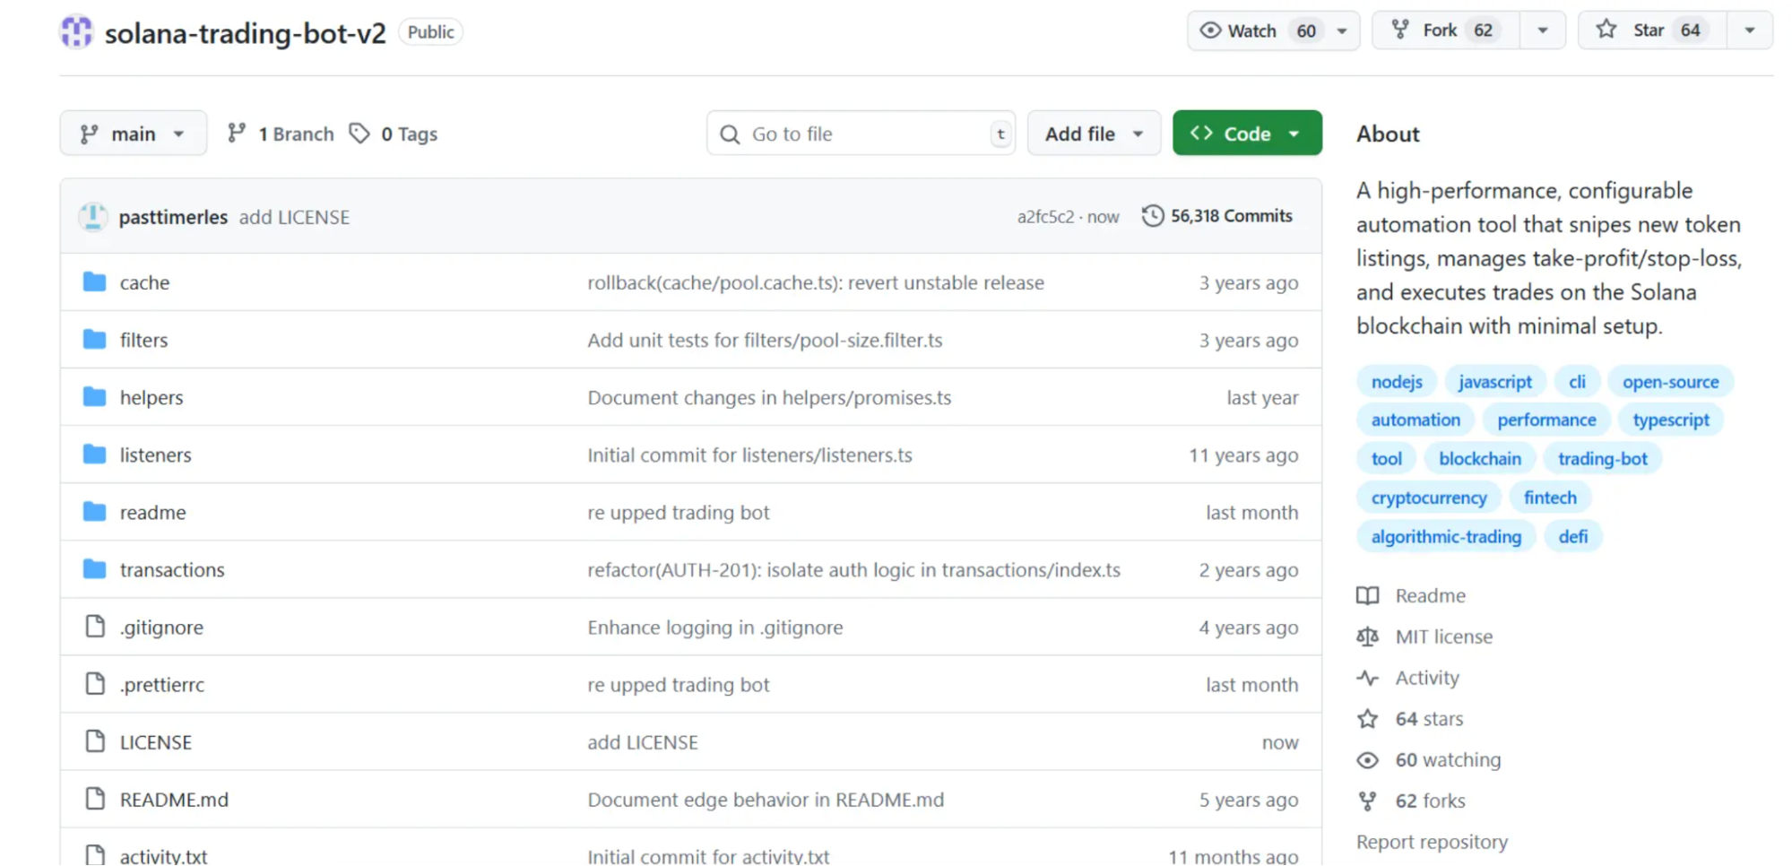Click the Go to file search field
This screenshot has height=866, width=1792.
861,134
